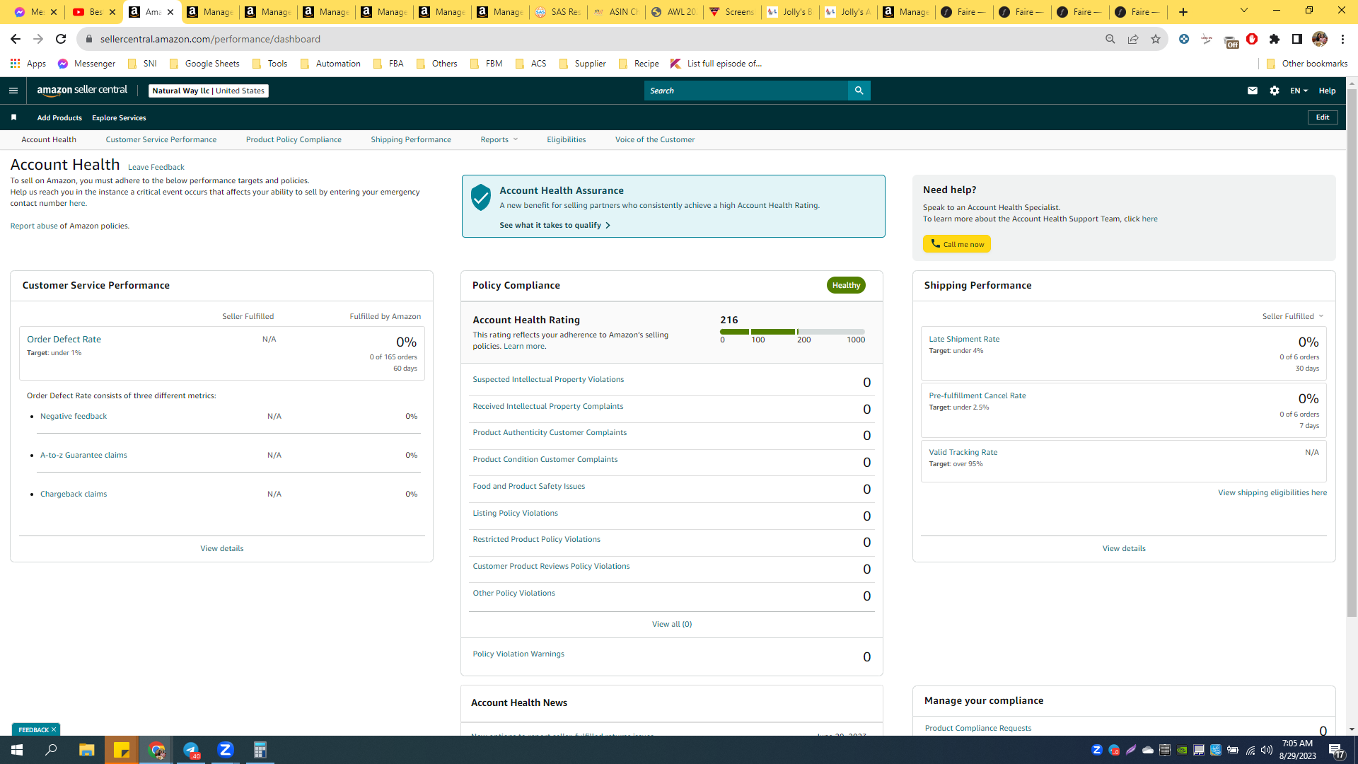The width and height of the screenshot is (1358, 764).
Task: Open Policy Violation Warnings link
Action: 518,654
